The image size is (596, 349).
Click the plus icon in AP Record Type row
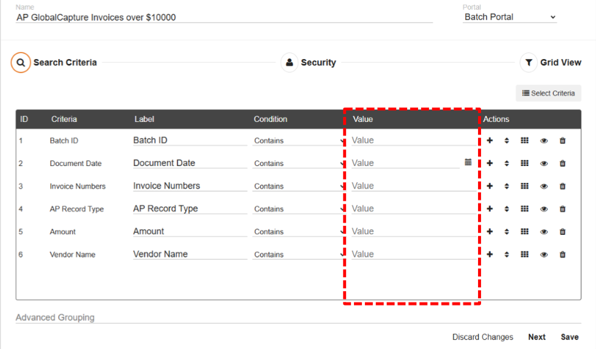[x=490, y=209]
